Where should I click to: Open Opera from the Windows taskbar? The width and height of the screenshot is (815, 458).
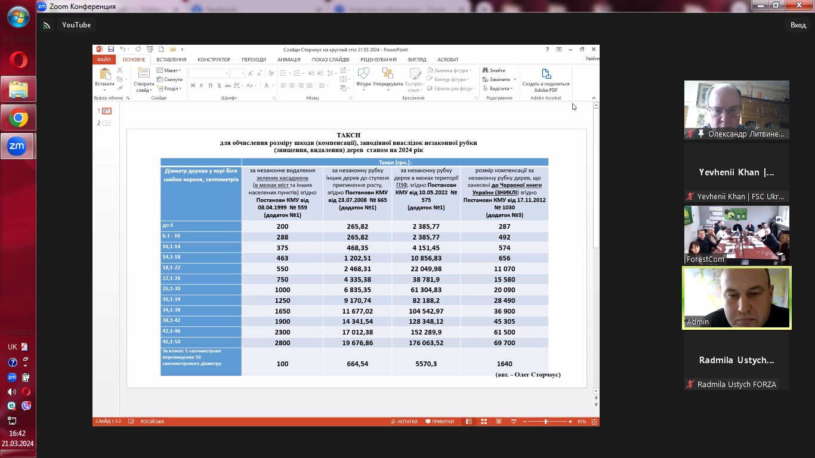tap(18, 60)
